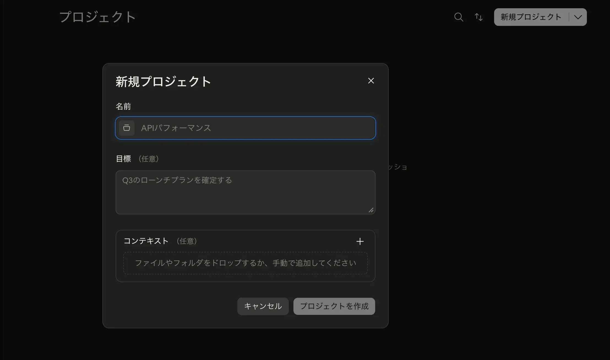The width and height of the screenshot is (610, 360).
Task: Click the 新規プロジェクト button in header
Action: pyautogui.click(x=531, y=17)
